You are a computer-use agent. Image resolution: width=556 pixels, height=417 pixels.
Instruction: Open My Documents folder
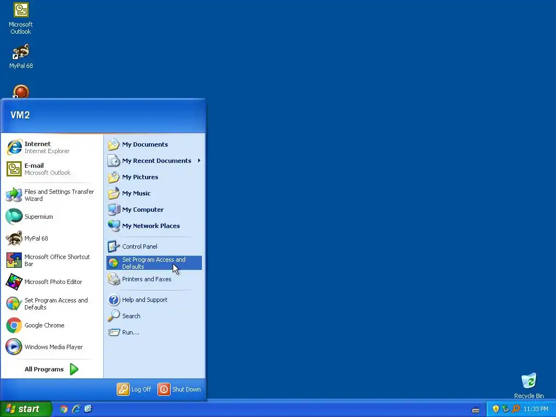154,144
